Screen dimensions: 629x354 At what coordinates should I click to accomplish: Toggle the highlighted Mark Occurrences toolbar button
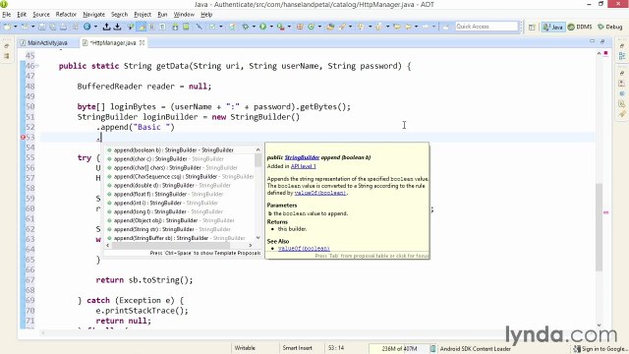141,27
